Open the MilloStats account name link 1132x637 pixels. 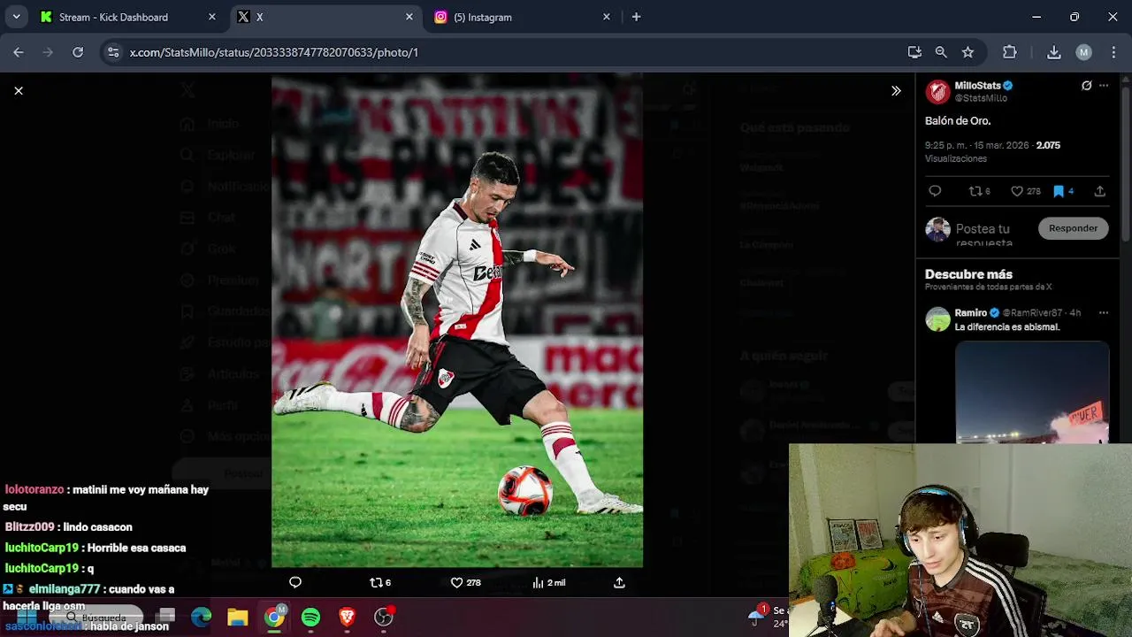click(x=977, y=86)
